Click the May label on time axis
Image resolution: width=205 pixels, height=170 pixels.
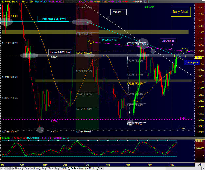(172, 165)
